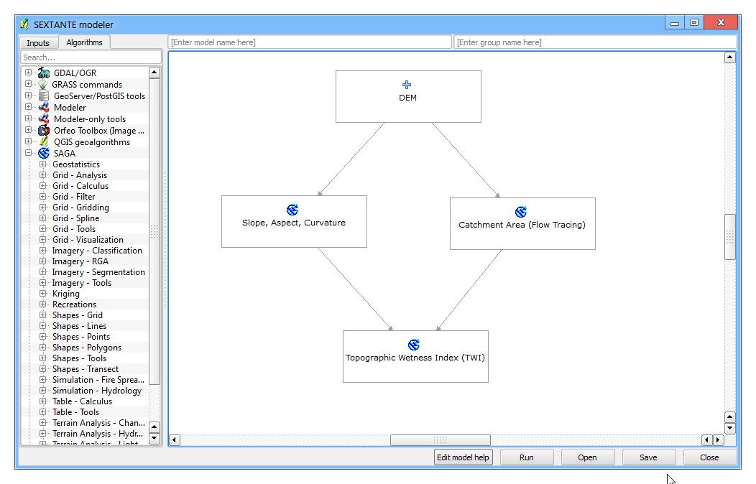Select Shapes - Lines tree item
Screen dimensions: 756x484
point(80,326)
